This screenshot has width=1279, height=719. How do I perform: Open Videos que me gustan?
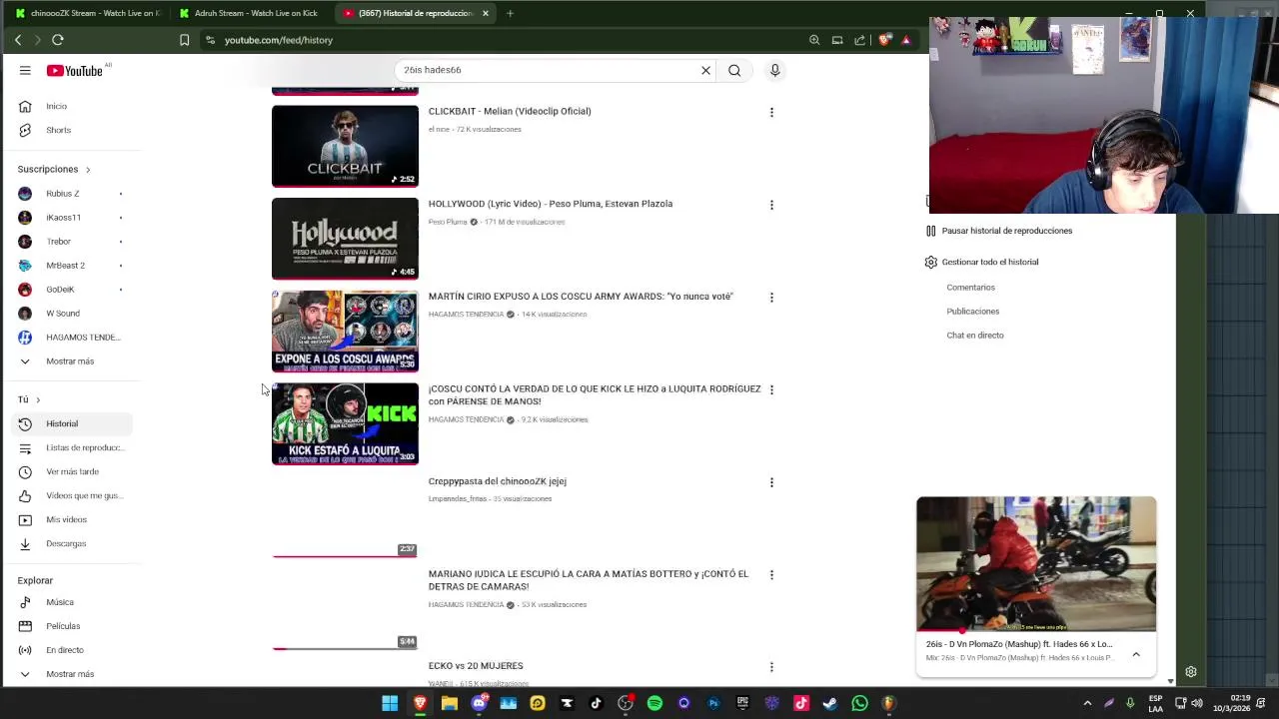point(70,495)
